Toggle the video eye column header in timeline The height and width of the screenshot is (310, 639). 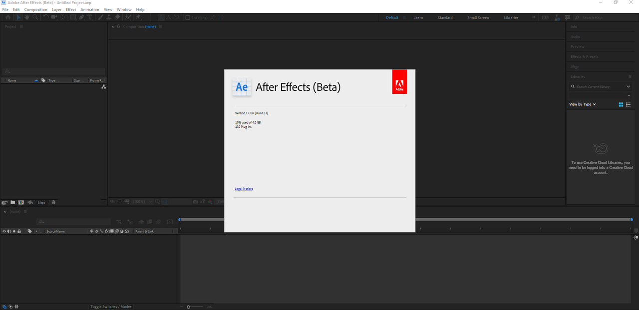(x=4, y=231)
